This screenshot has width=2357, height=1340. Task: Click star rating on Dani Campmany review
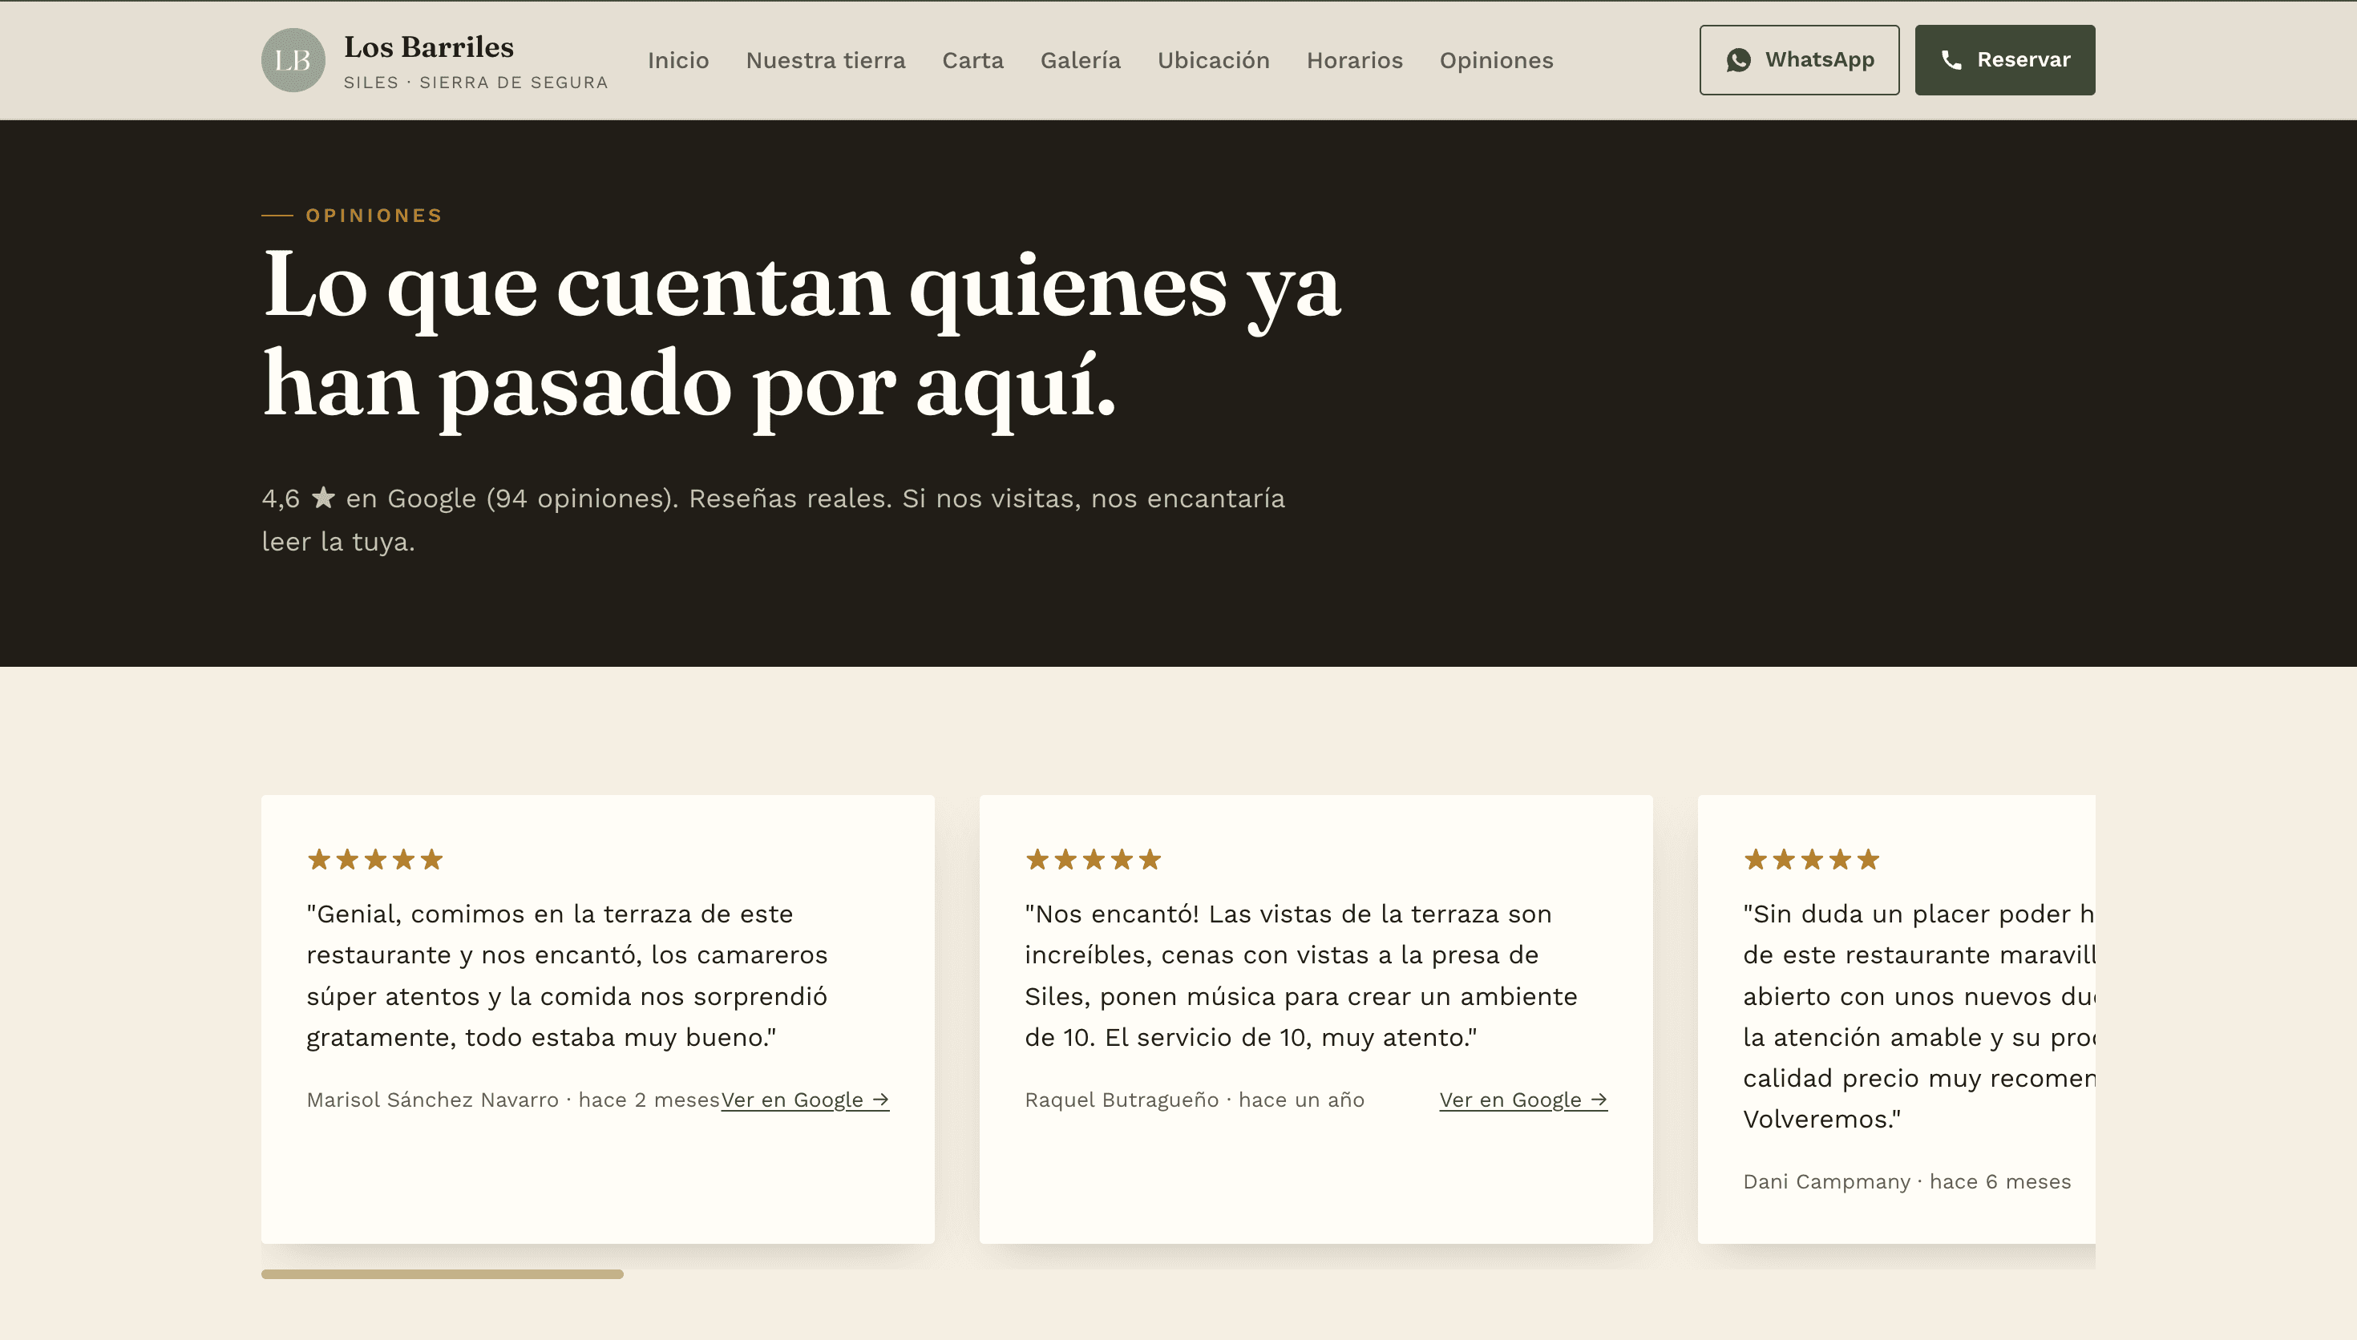[1810, 860]
